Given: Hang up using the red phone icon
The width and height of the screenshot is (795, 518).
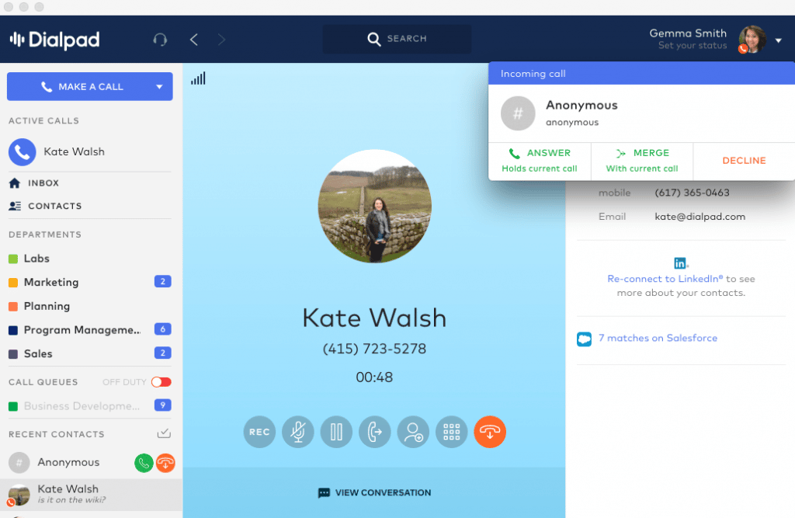Looking at the screenshot, I should (490, 432).
